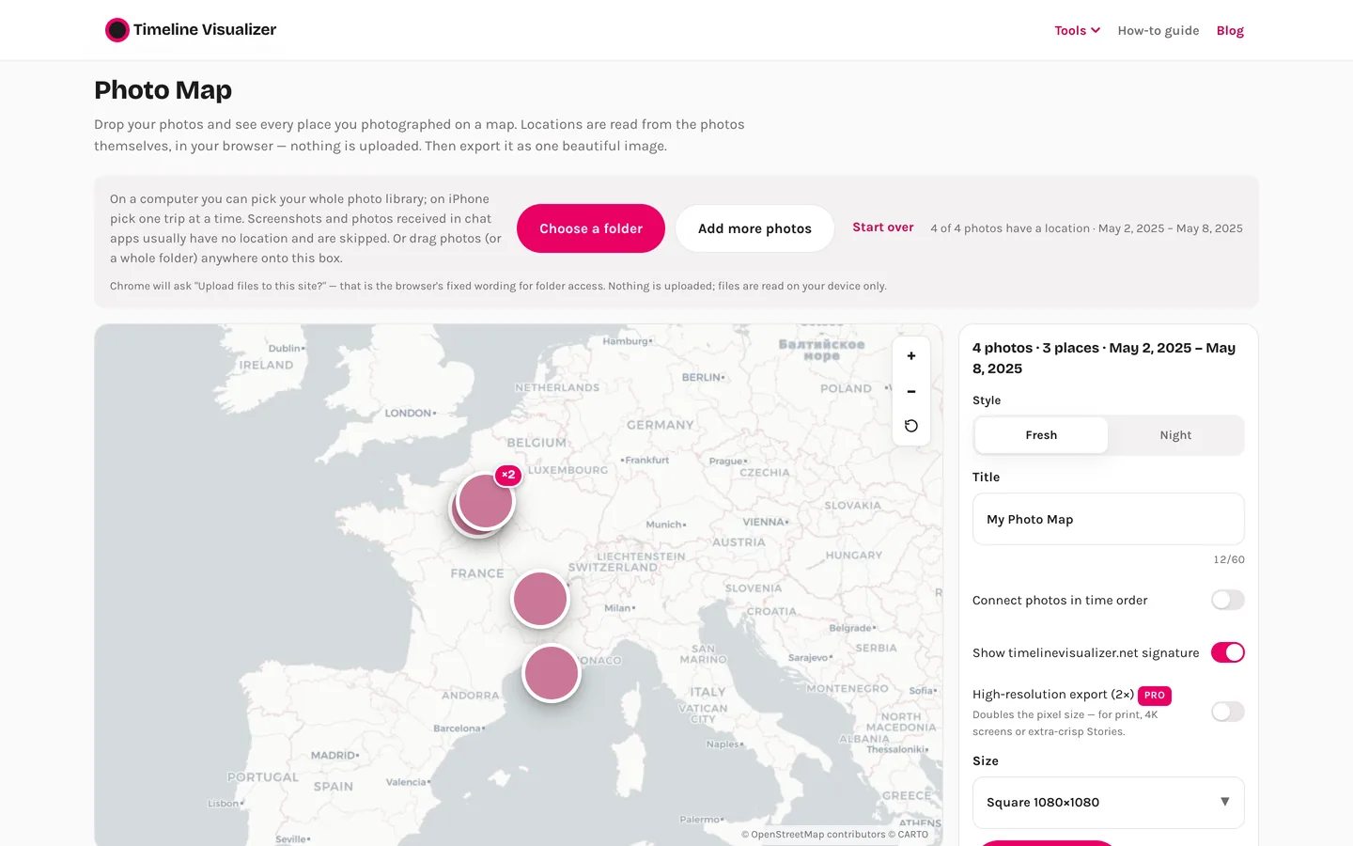Click the Photo Map heading

click(163, 90)
